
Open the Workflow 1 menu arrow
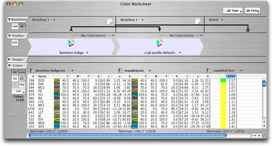[x=54, y=20]
